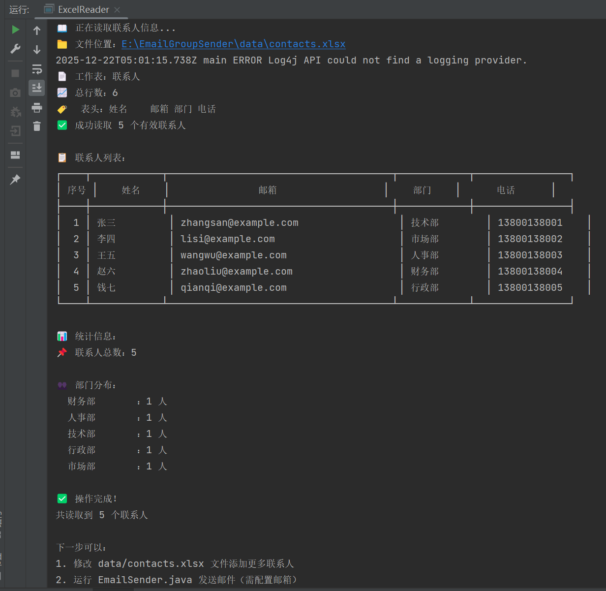Click the email zhangsan@example.com
The image size is (606, 591).
pos(240,222)
